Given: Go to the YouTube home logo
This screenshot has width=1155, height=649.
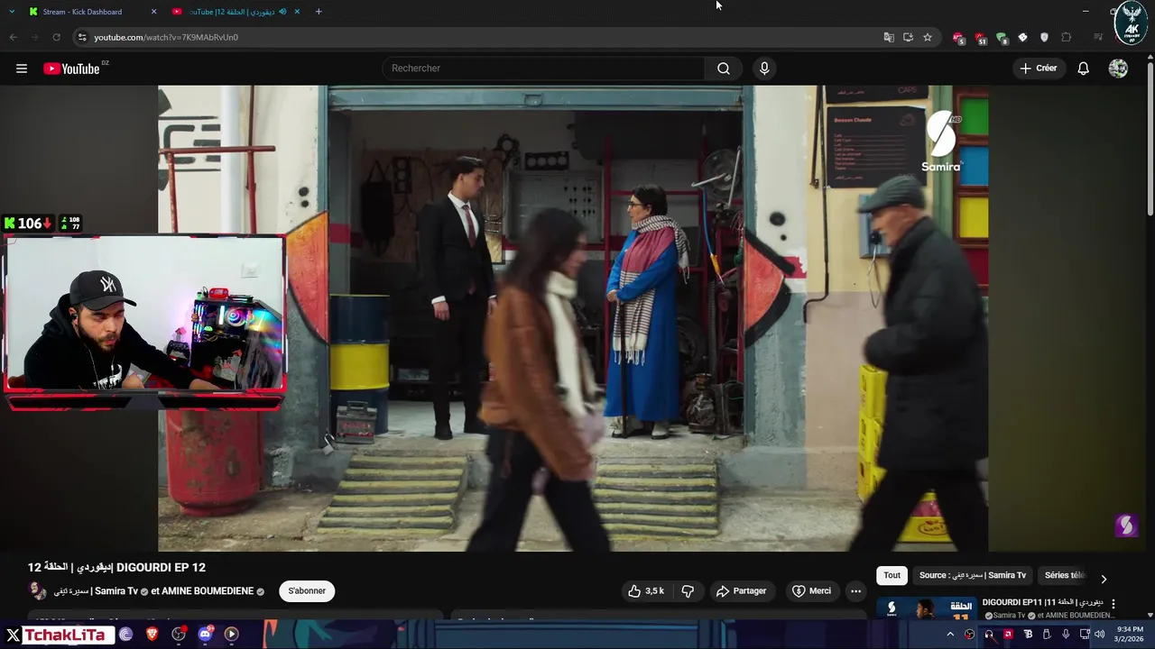Looking at the screenshot, I should (71, 69).
